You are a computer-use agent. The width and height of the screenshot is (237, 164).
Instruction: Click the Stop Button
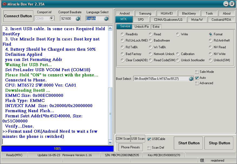pos(219,143)
